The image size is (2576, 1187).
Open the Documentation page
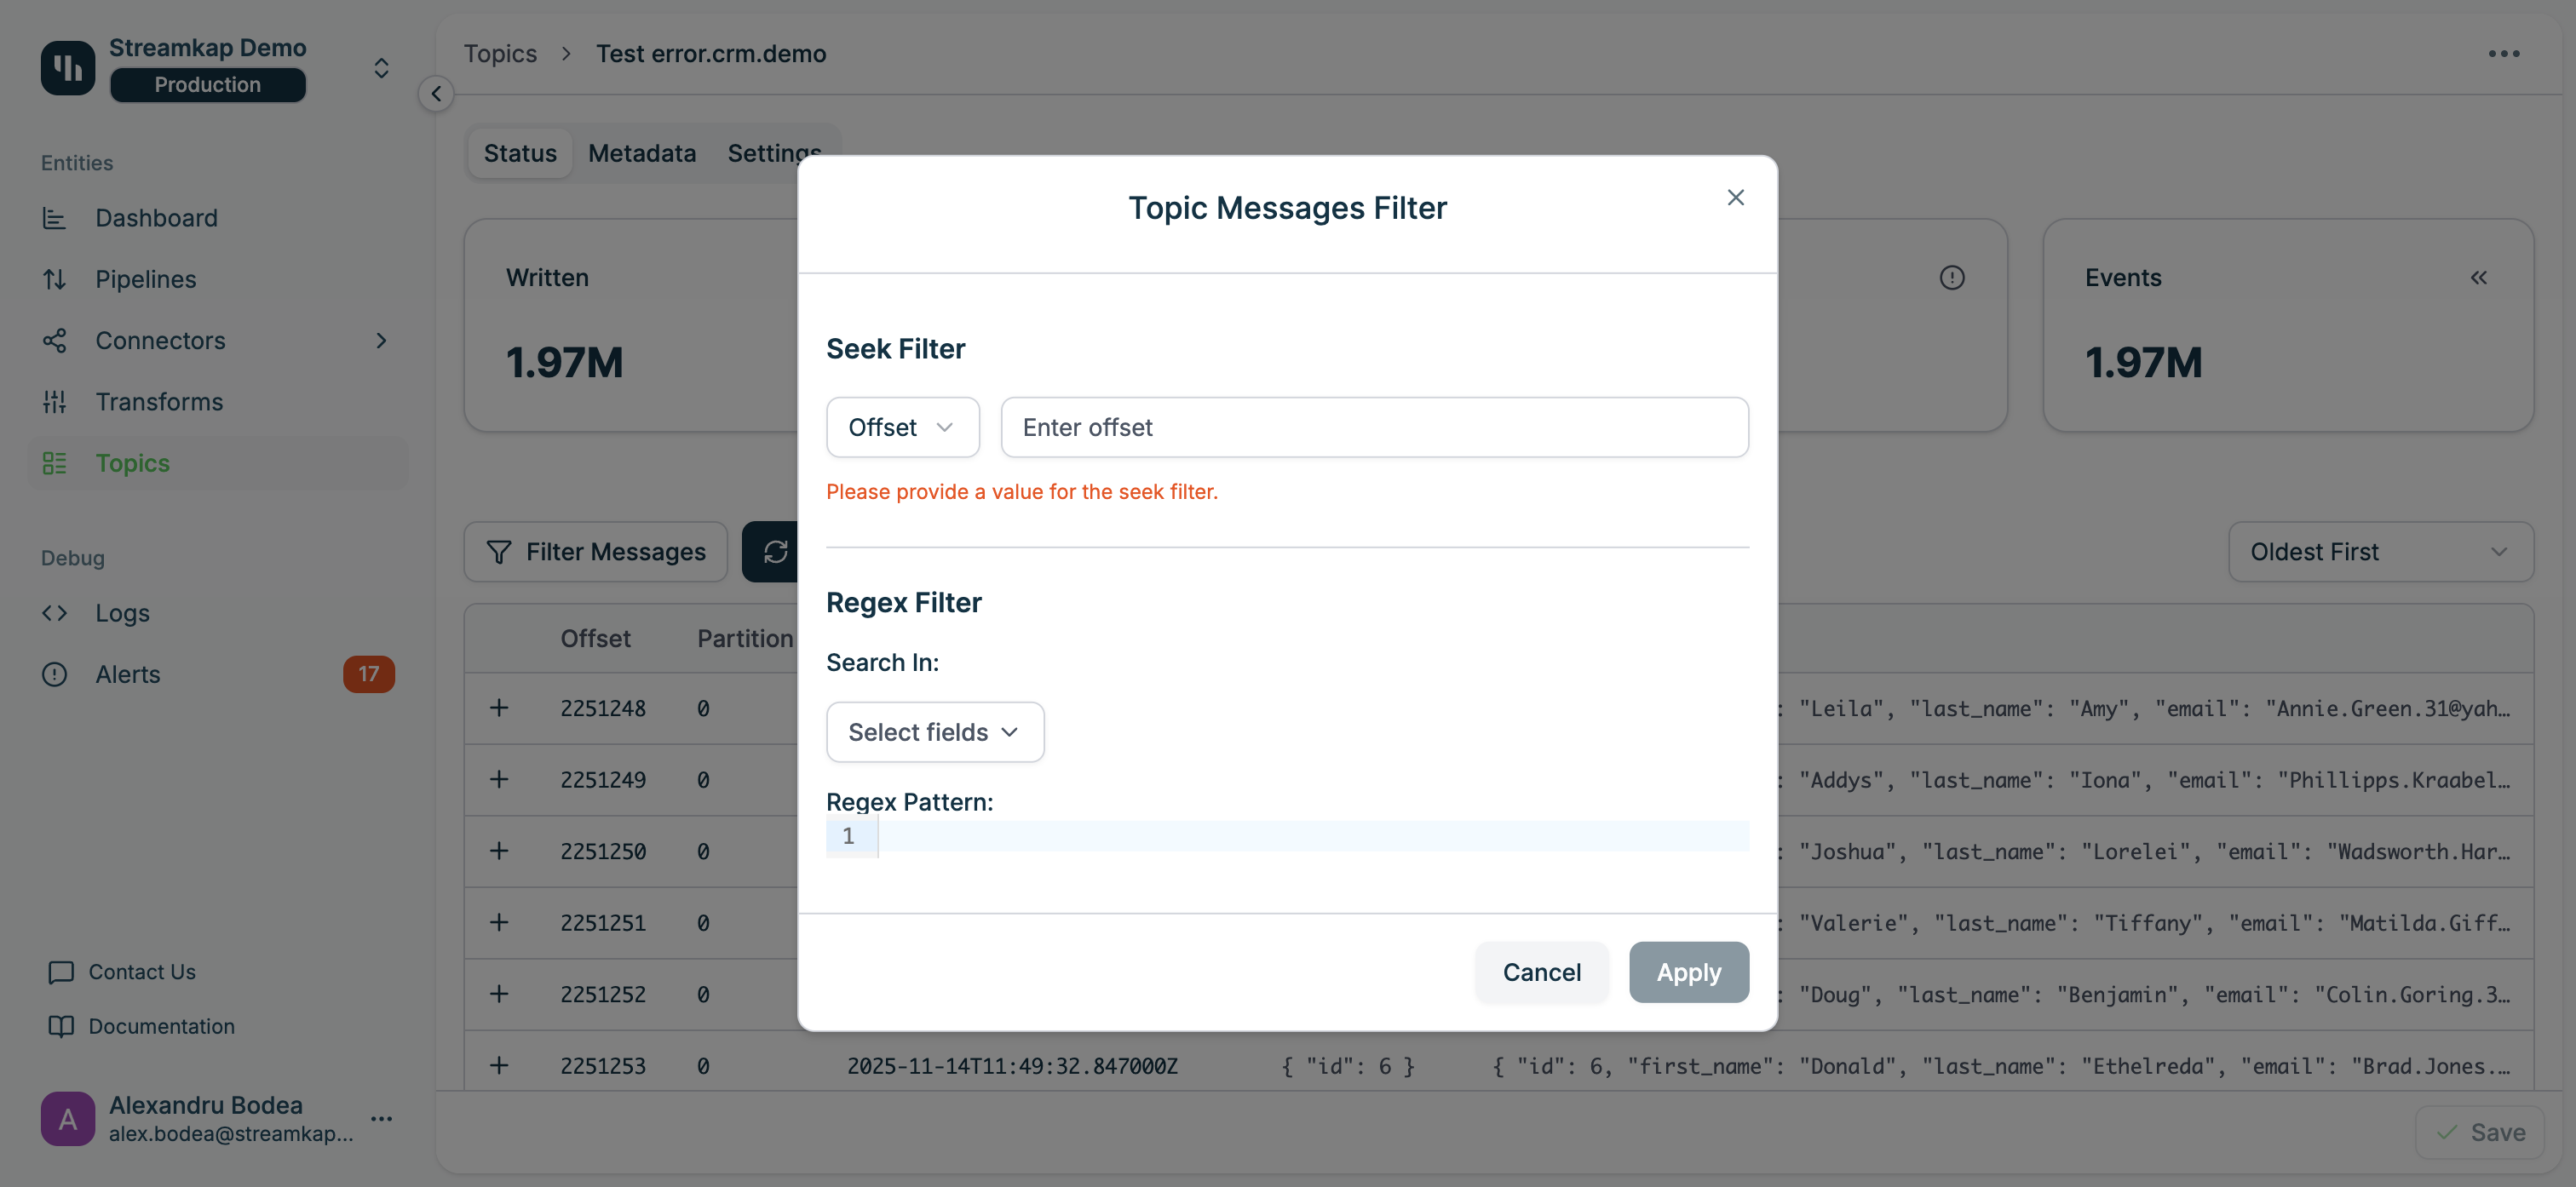(x=161, y=1025)
